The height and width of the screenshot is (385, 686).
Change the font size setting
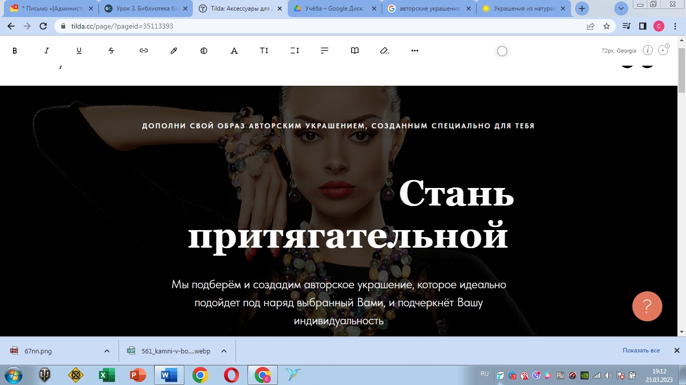264,51
